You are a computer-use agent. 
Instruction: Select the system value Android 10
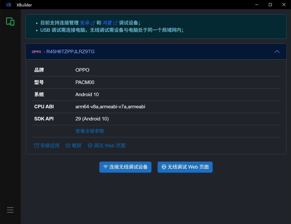click(x=87, y=94)
